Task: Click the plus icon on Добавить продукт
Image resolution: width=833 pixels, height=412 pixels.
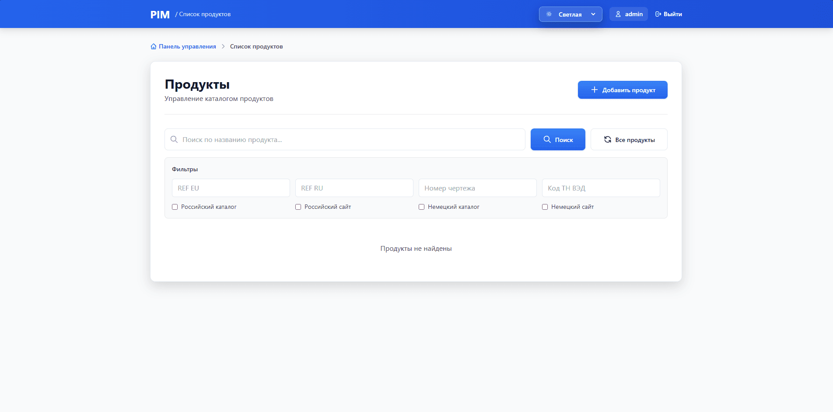Action: [x=595, y=90]
